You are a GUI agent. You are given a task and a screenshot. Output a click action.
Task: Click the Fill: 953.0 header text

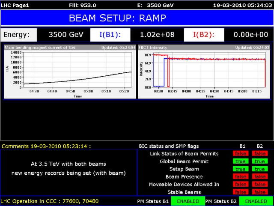(83, 5)
